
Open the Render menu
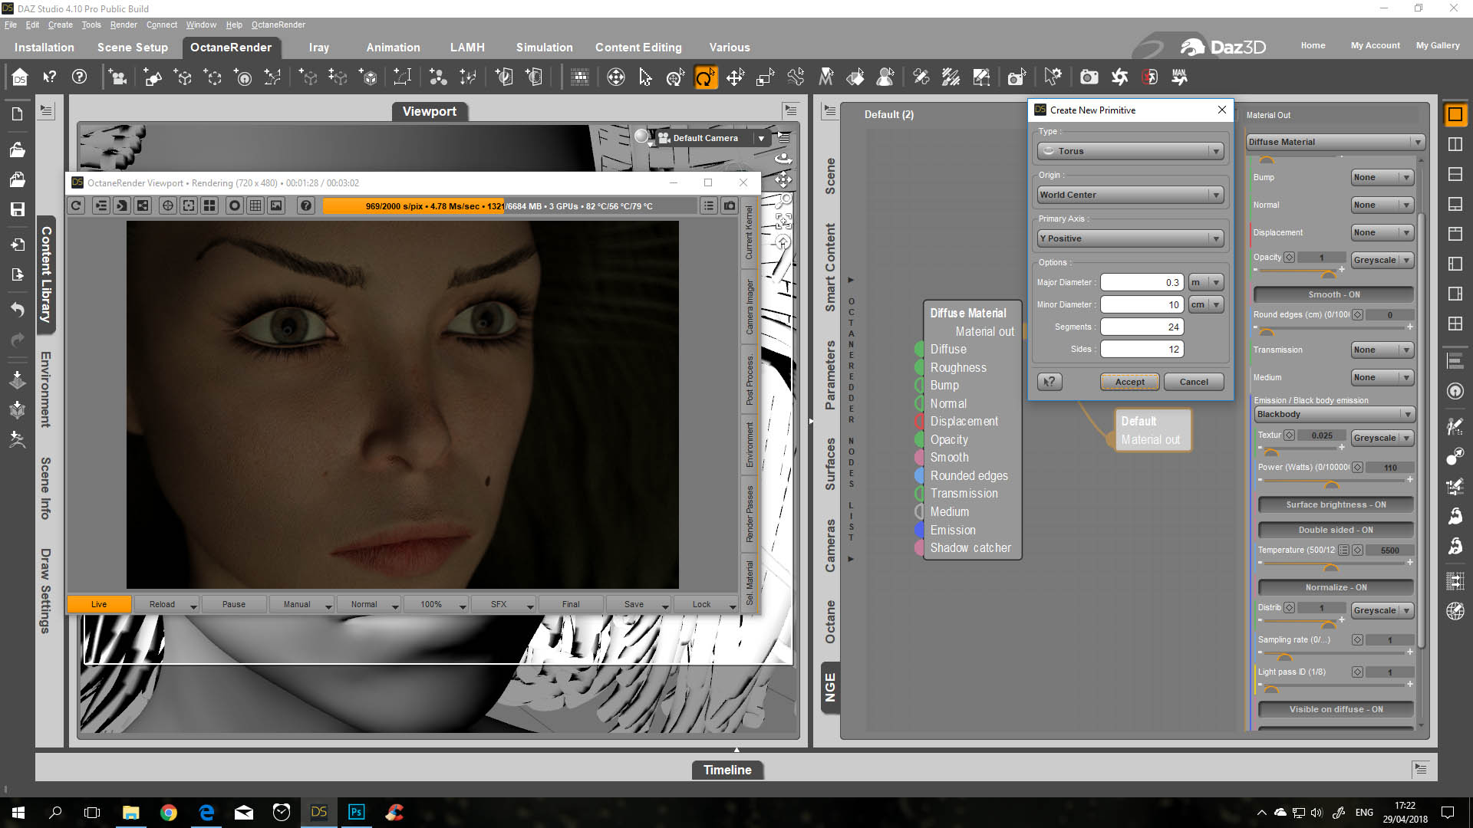pyautogui.click(x=123, y=25)
